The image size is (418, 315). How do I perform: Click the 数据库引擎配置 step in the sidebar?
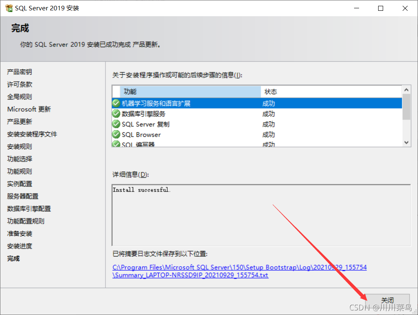[29, 208]
